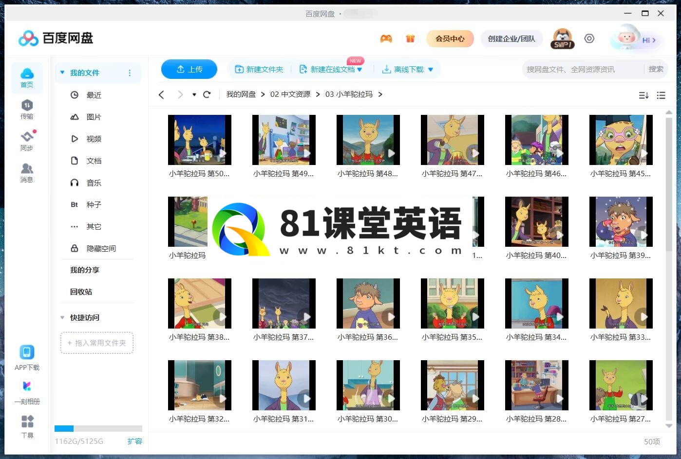The height and width of the screenshot is (459, 681).
Task: Open the SVIP user avatar
Action: pos(563,38)
